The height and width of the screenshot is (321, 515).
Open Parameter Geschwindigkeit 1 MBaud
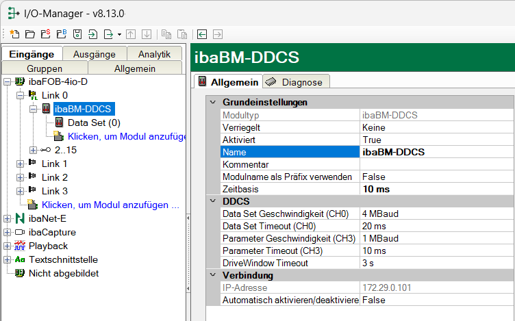437,238
